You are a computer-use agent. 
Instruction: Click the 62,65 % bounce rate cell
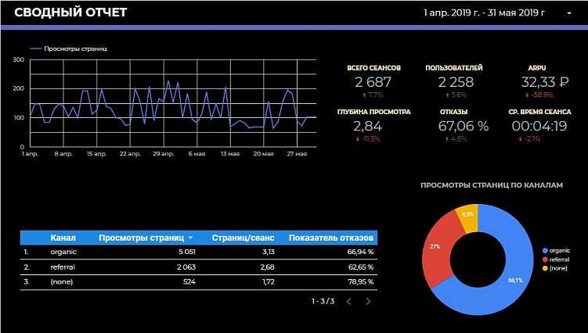click(x=360, y=267)
